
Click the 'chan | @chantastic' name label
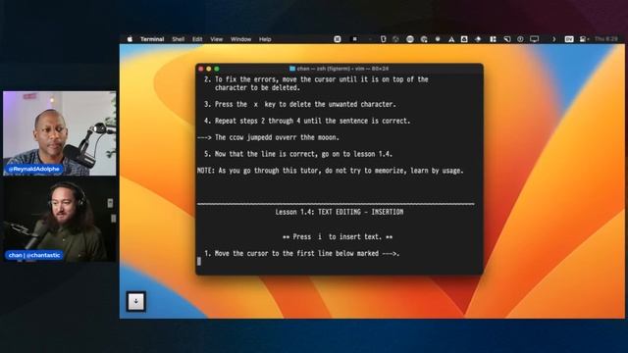tap(34, 255)
